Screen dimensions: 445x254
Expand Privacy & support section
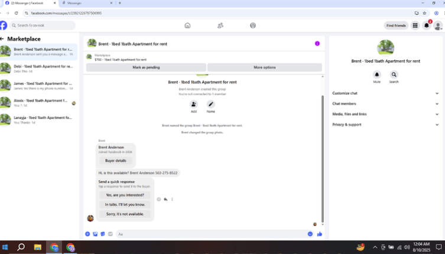point(385,125)
